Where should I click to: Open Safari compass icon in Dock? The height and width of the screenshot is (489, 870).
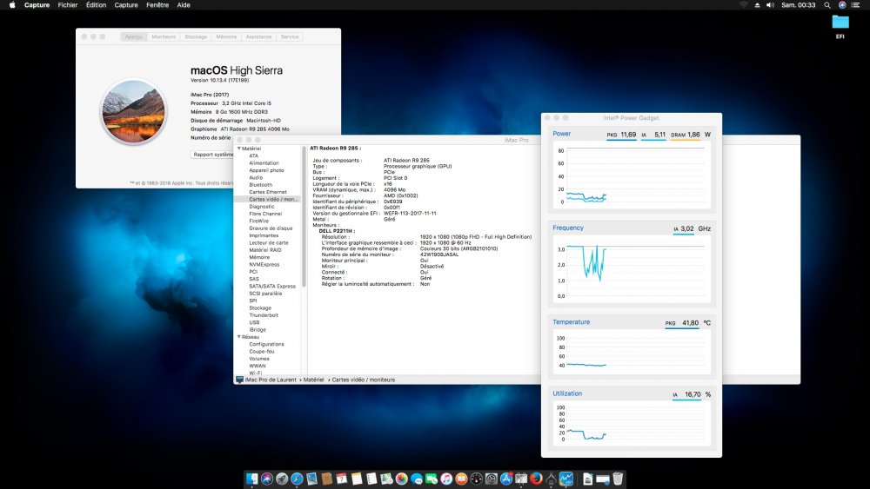pos(297,479)
